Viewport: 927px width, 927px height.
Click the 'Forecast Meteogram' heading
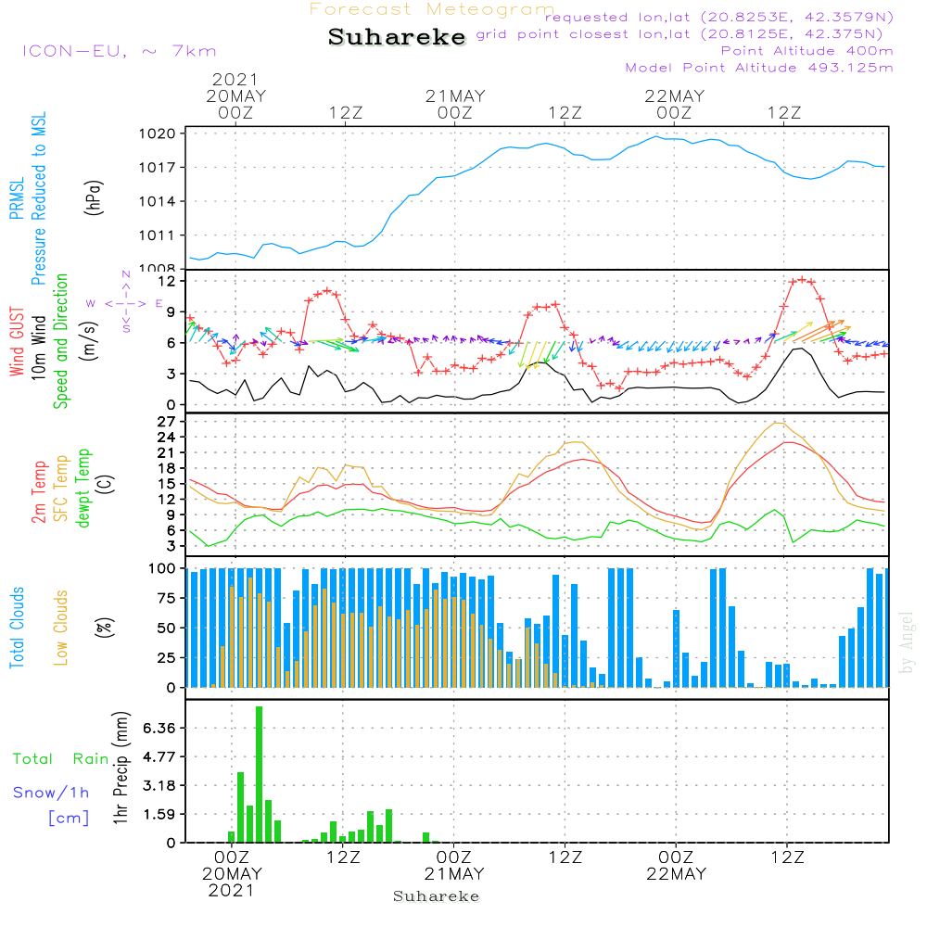click(x=432, y=9)
